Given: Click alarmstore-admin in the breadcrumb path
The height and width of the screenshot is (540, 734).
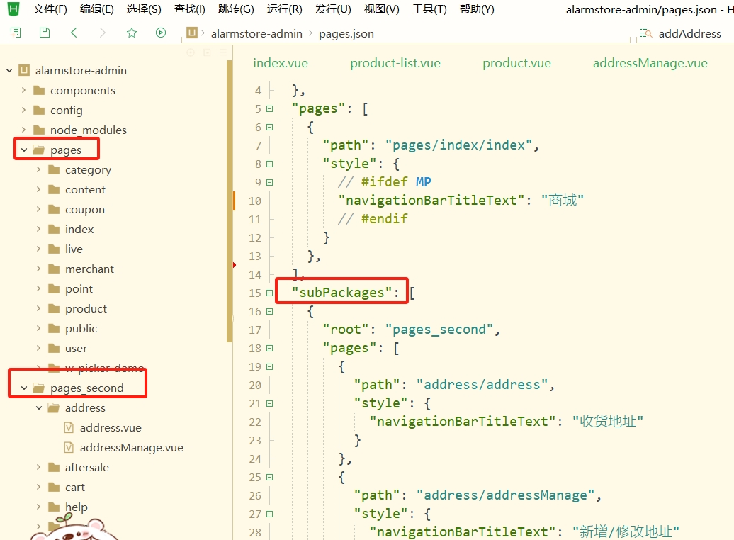Looking at the screenshot, I should coord(256,34).
